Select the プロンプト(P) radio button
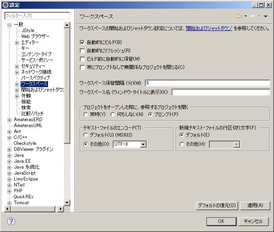The image size is (274, 232). (150, 114)
